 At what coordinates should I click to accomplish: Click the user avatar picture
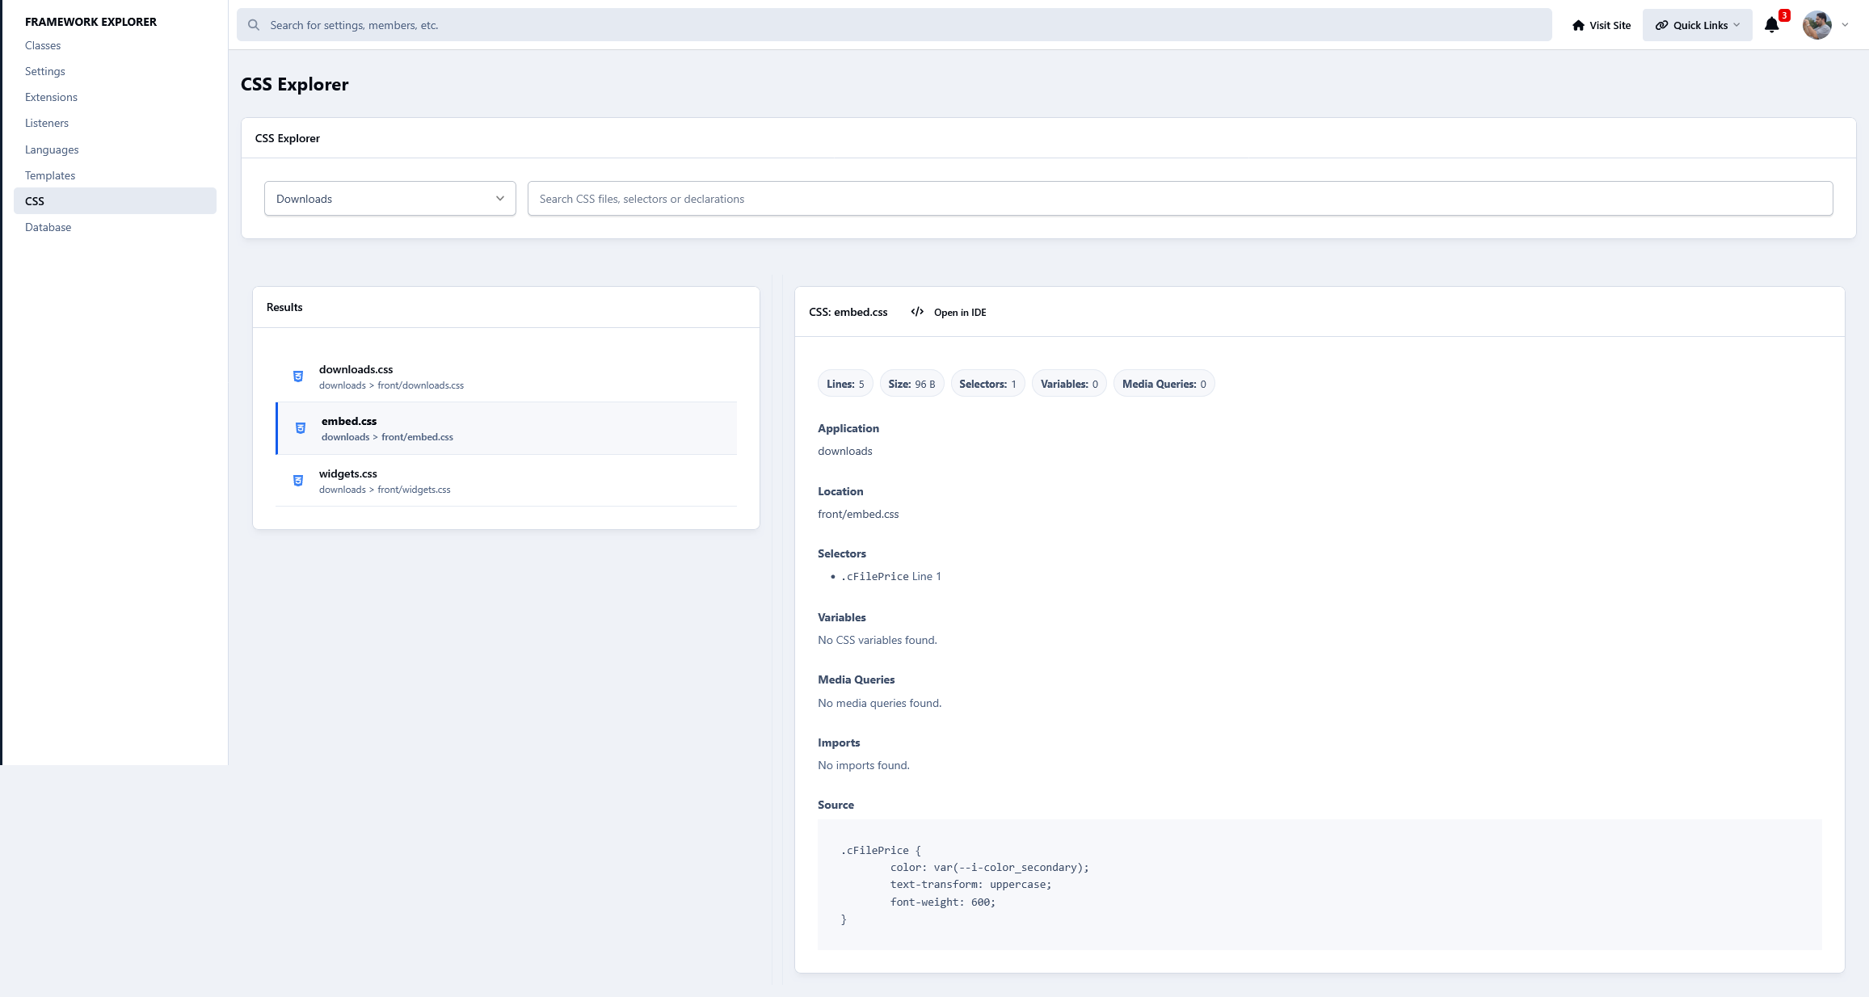click(1816, 25)
